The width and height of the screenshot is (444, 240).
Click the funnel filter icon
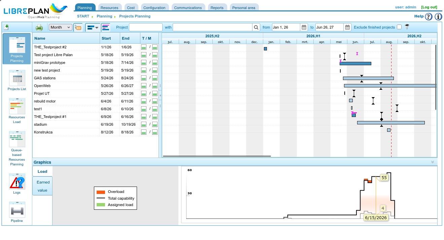(x=407, y=27)
